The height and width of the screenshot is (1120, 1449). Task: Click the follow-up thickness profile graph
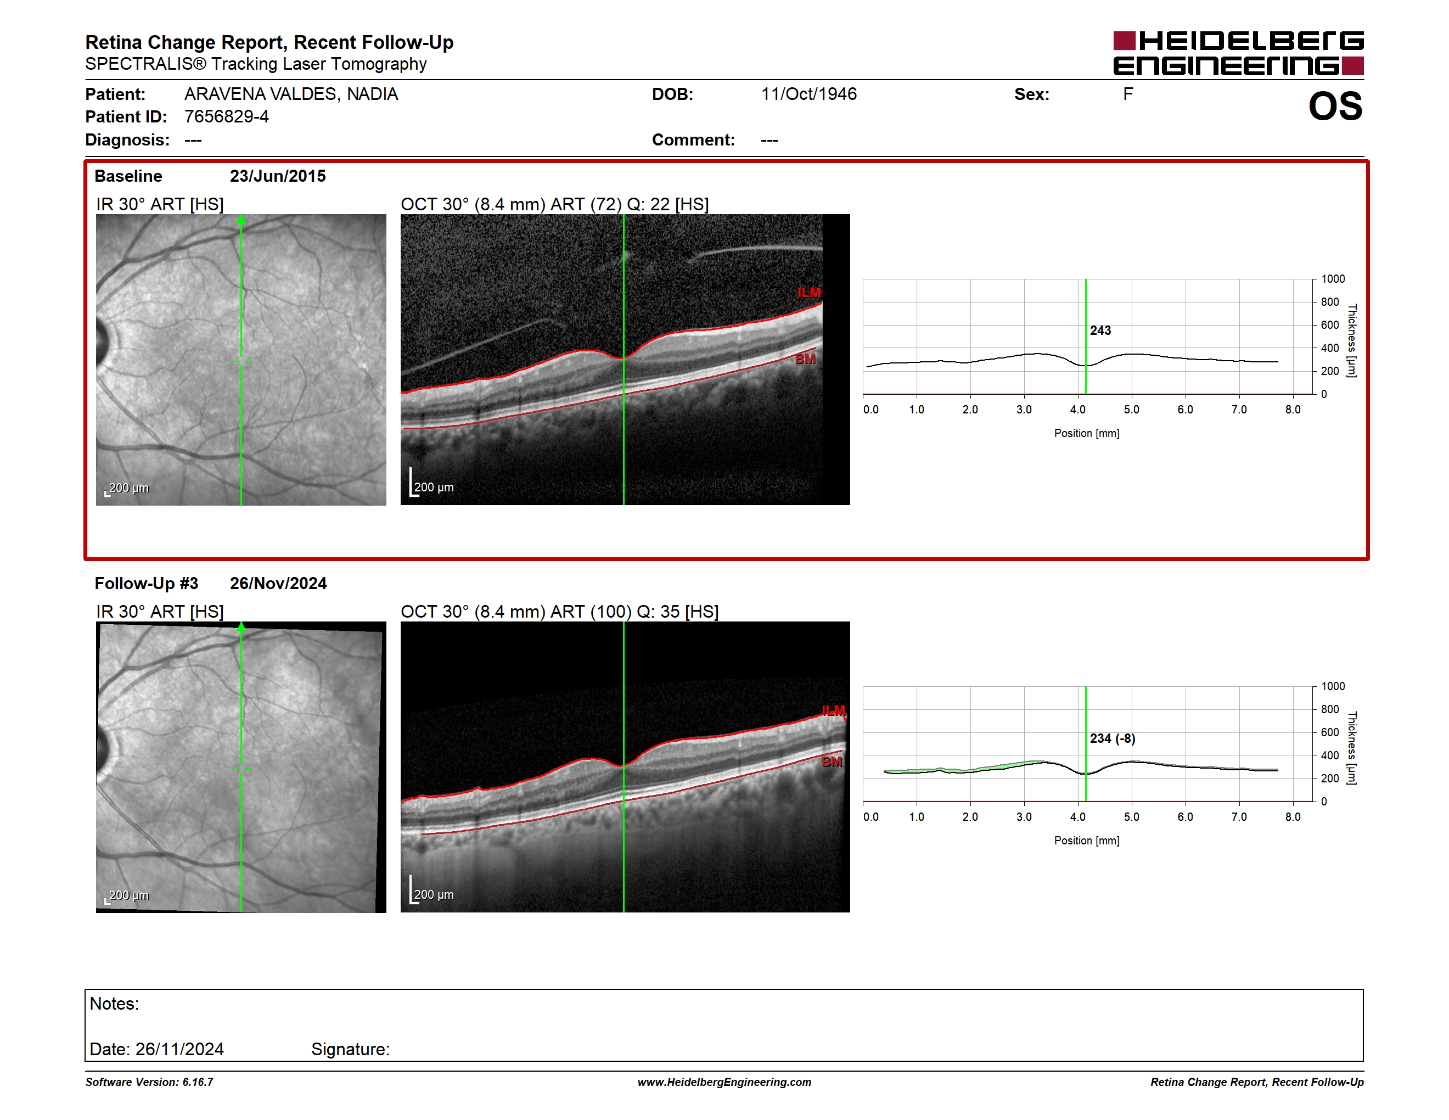tap(1088, 744)
